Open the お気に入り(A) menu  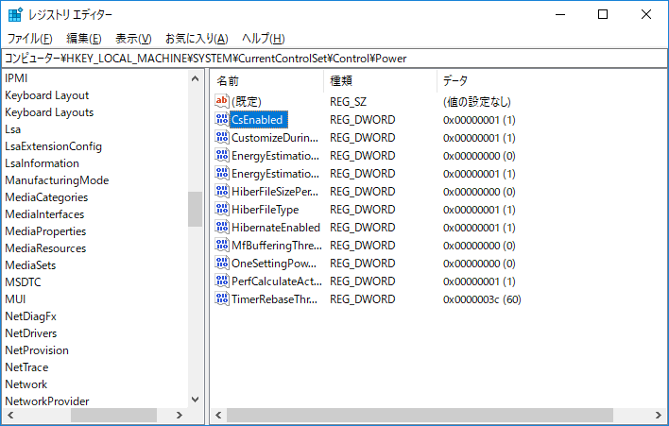tap(197, 39)
